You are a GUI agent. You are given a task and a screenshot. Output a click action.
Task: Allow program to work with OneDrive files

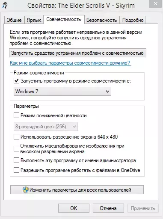[16, 170]
